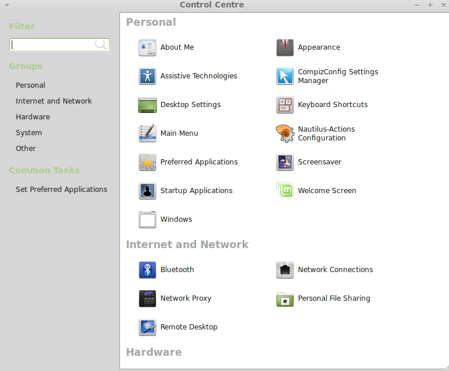The width and height of the screenshot is (449, 371).
Task: Click the Personal File Sharing label
Action: click(334, 298)
